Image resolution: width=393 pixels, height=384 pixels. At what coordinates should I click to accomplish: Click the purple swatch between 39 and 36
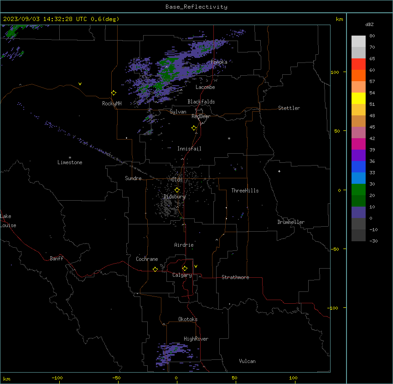coord(358,155)
